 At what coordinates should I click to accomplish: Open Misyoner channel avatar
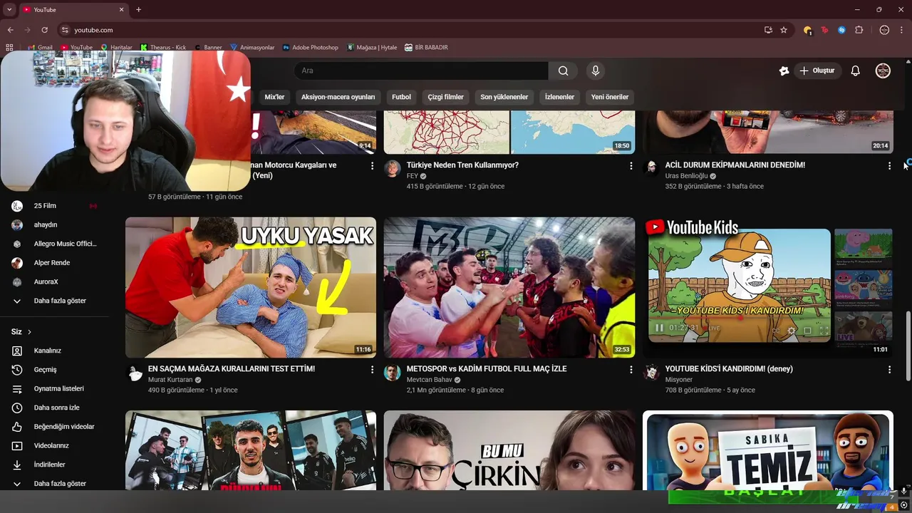(651, 373)
